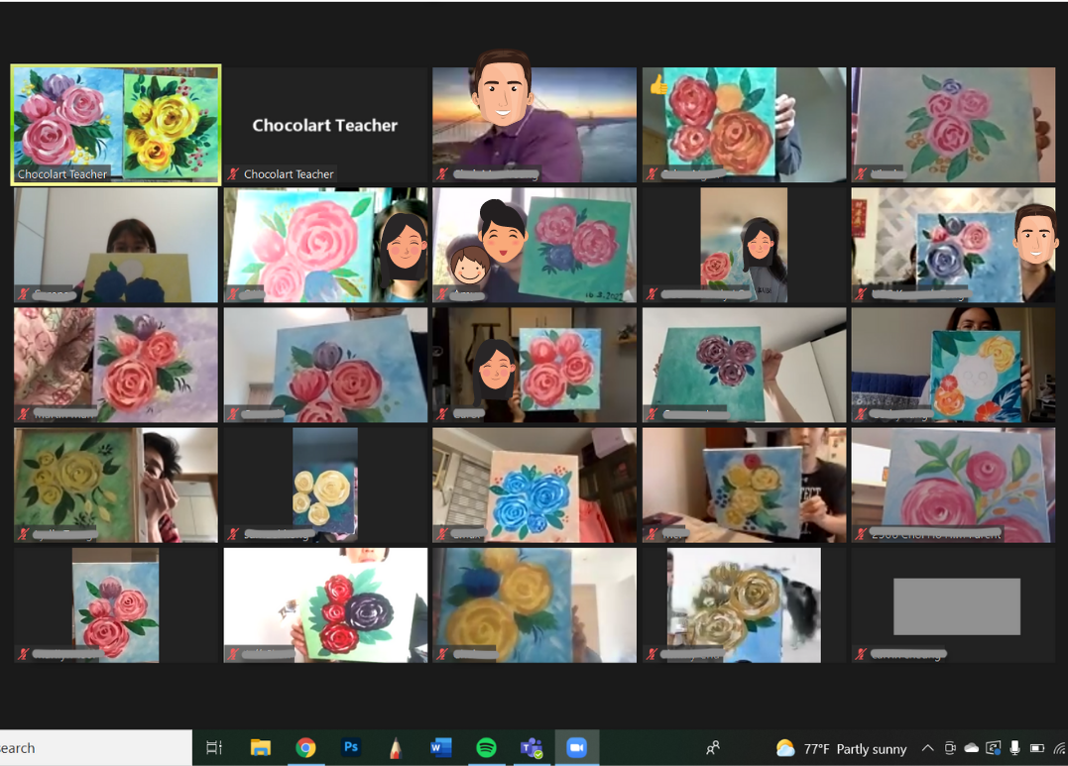The width and height of the screenshot is (1068, 766).
Task: Open the Wi-Fi network icon in the system tray
Action: pos(1059,748)
